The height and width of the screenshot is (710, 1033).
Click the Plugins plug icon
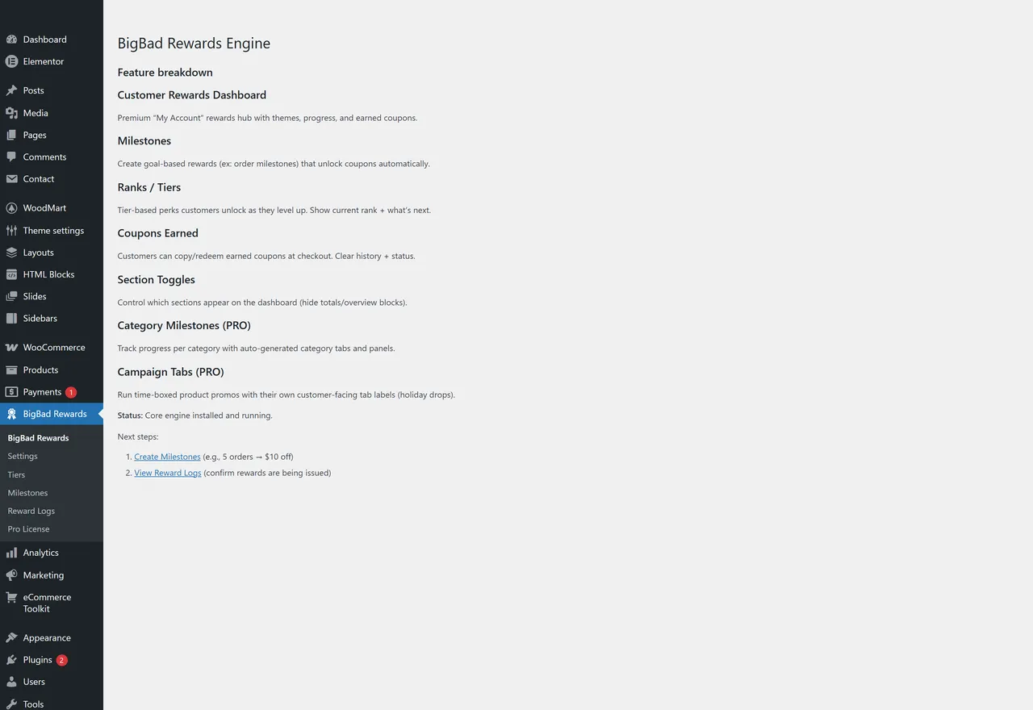(x=11, y=660)
